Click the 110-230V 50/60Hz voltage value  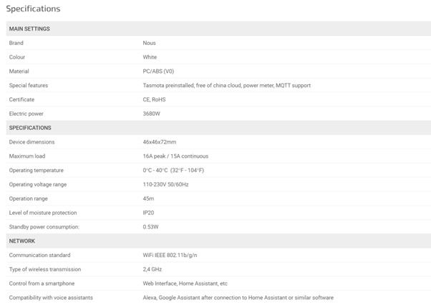click(x=167, y=184)
